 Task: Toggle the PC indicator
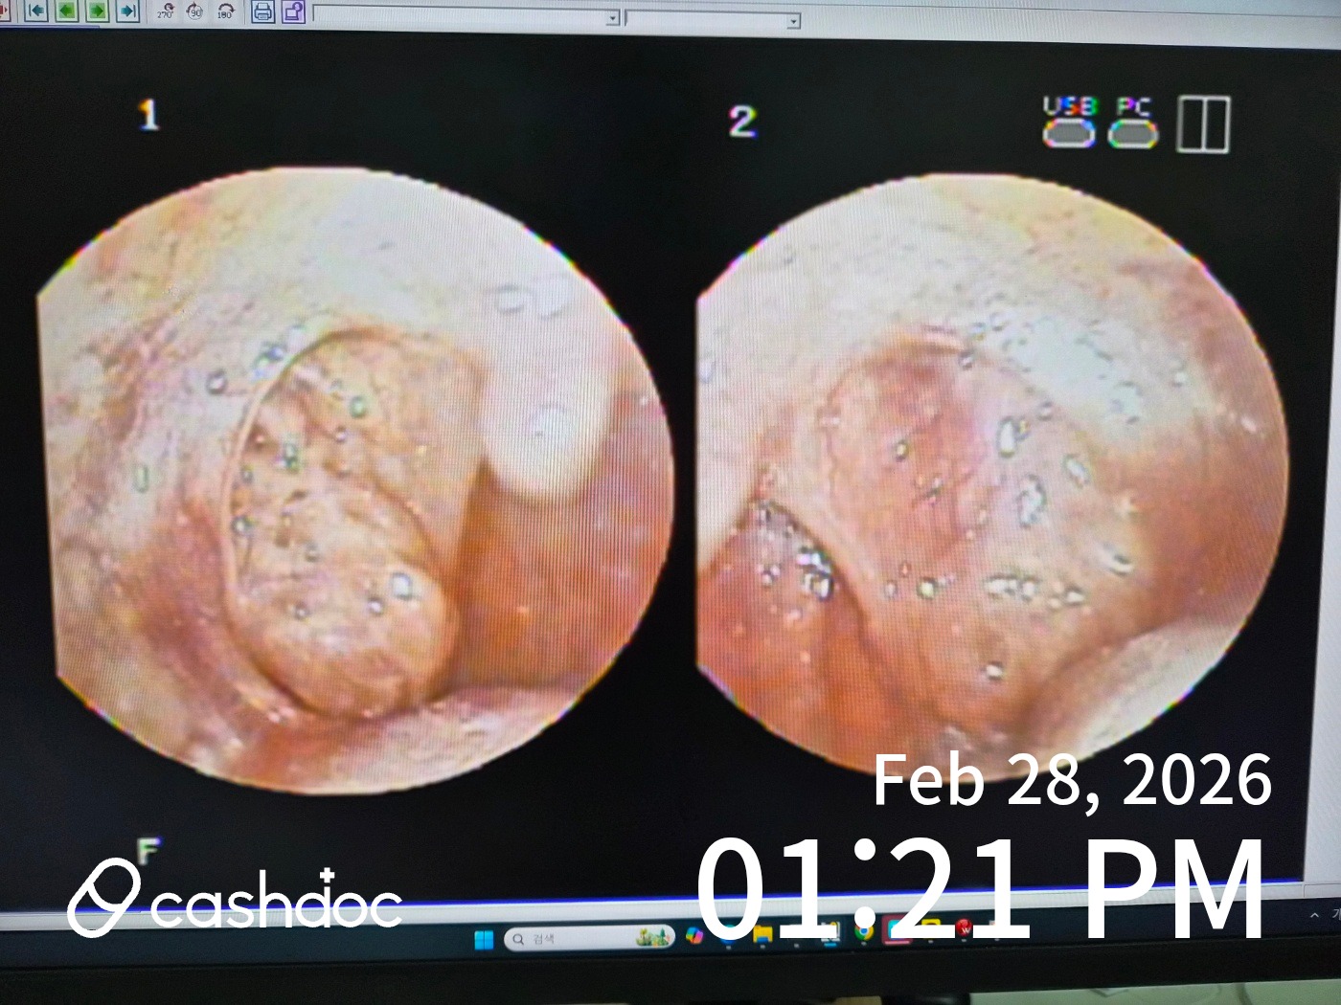1133,123
